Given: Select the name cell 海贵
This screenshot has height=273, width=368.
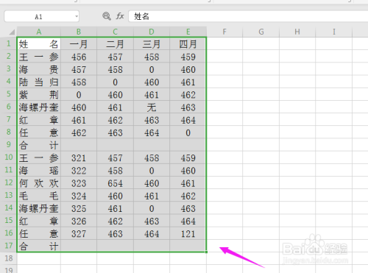Looking at the screenshot, I should (x=39, y=69).
